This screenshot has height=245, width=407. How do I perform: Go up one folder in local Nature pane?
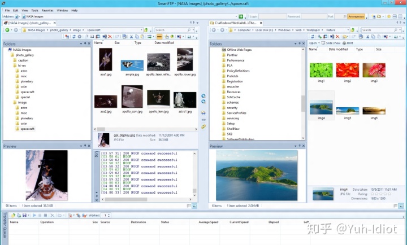click(353, 30)
